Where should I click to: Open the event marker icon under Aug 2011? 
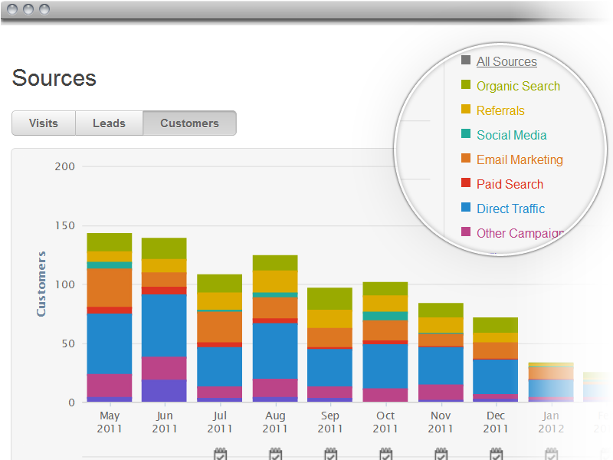click(275, 454)
